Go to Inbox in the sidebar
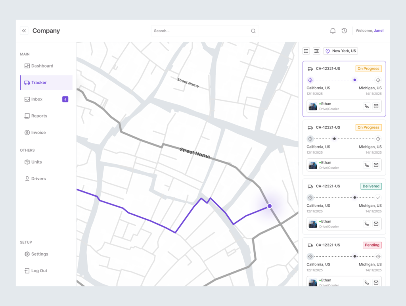The width and height of the screenshot is (406, 306). click(x=37, y=99)
